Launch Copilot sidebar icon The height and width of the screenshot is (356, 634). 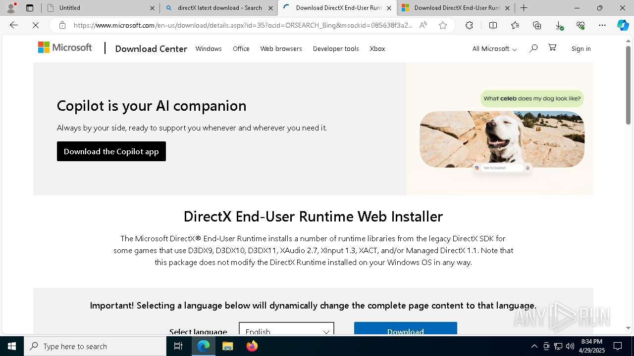(623, 25)
